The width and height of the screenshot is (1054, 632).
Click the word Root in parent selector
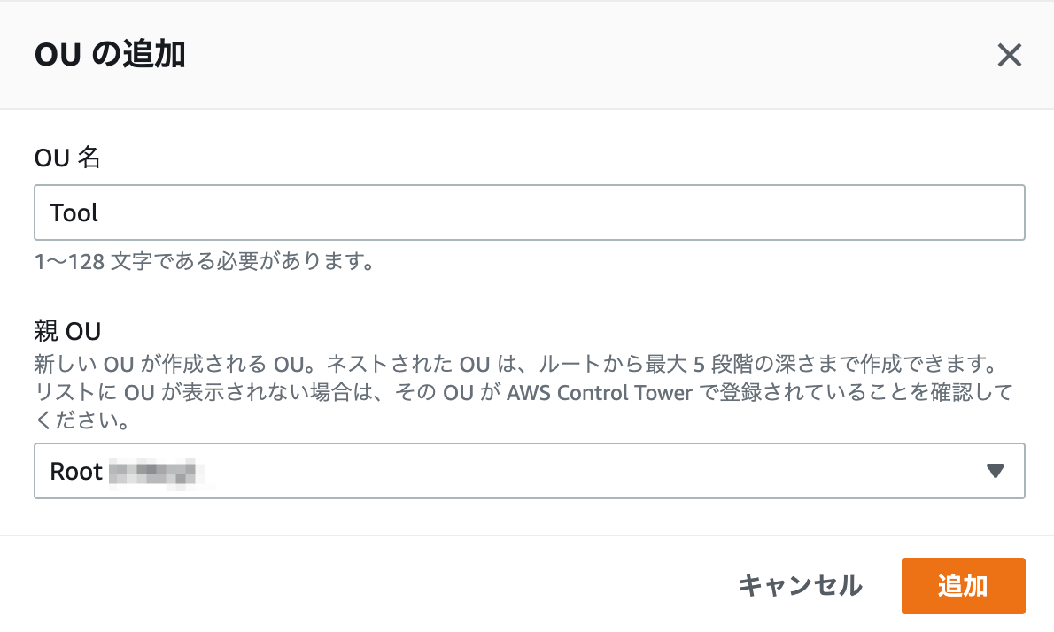(75, 472)
